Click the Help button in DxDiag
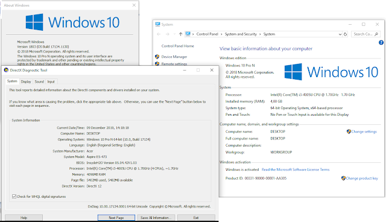Image resolution: width=386 pixels, height=222 pixels. point(24,218)
